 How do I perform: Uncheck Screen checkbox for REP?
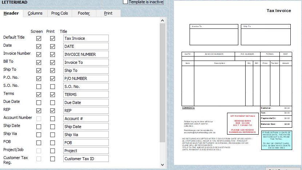[x=39, y=111]
